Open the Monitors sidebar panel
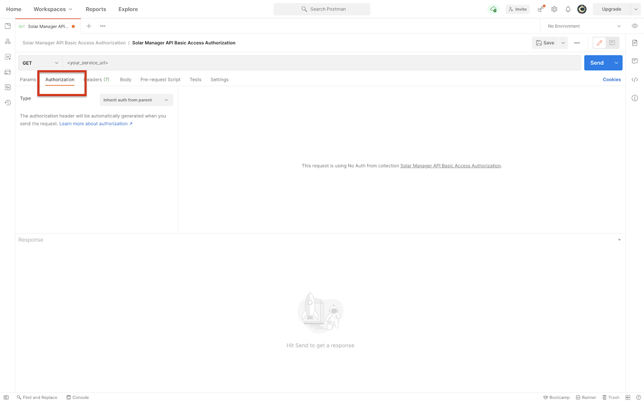 pos(7,87)
